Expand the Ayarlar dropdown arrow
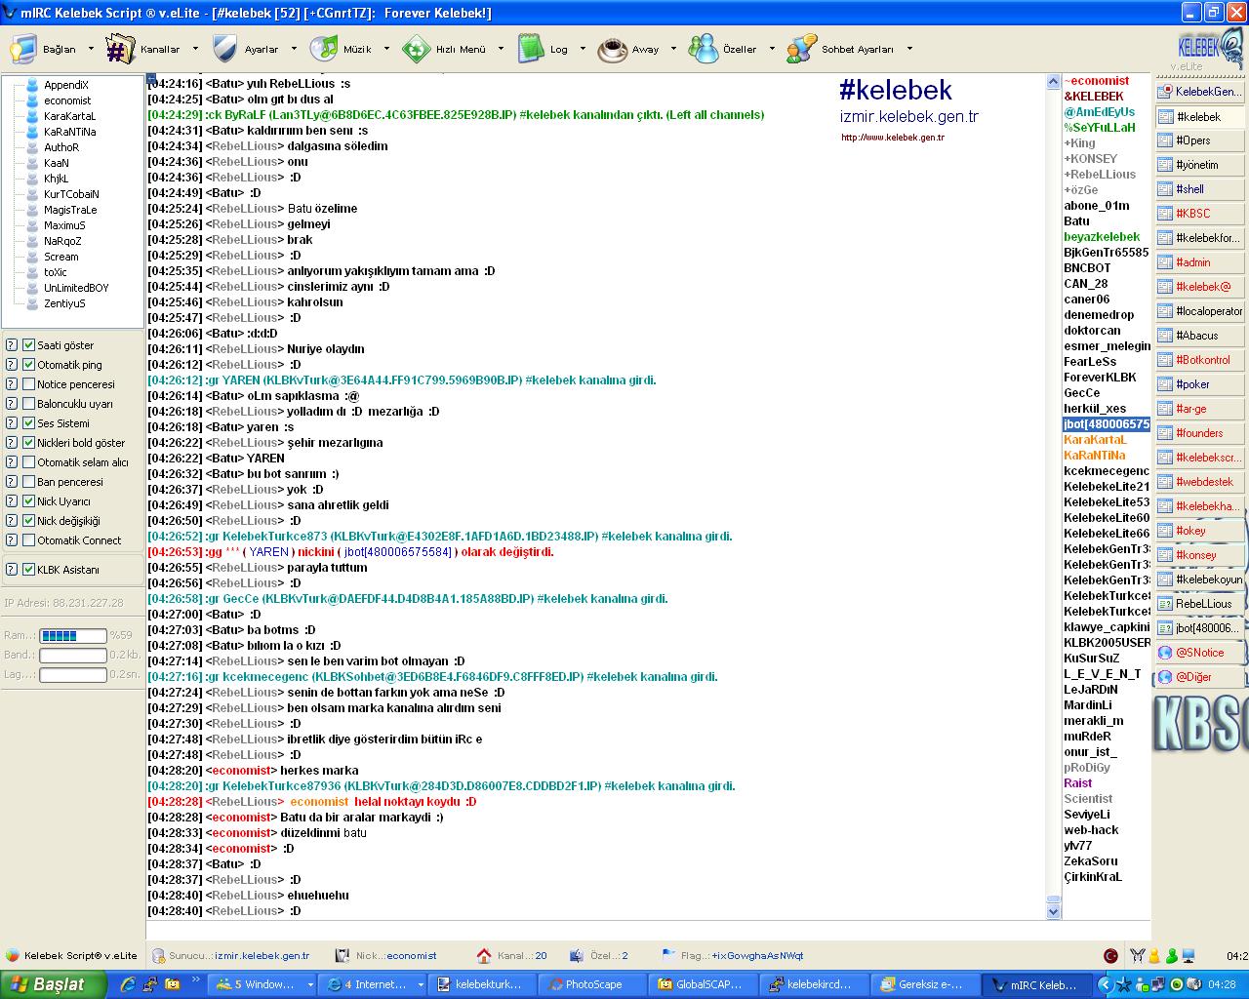The image size is (1249, 999). 294,49
